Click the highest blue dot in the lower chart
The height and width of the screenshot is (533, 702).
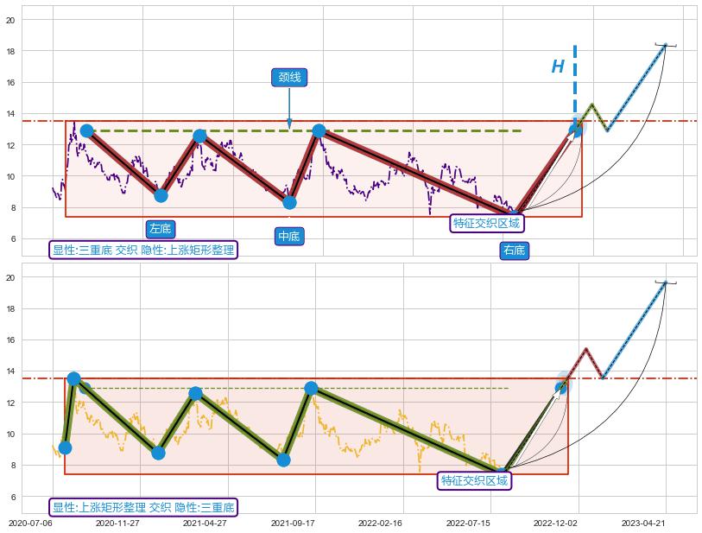pos(73,379)
